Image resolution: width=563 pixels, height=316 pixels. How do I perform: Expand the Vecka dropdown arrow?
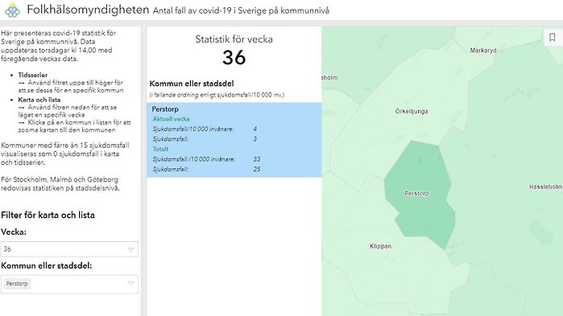click(x=130, y=249)
